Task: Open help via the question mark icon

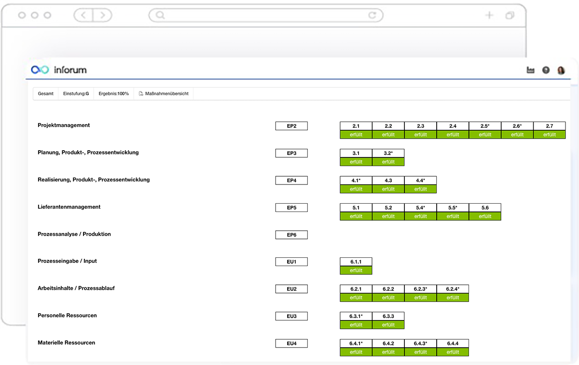Action: pyautogui.click(x=546, y=70)
